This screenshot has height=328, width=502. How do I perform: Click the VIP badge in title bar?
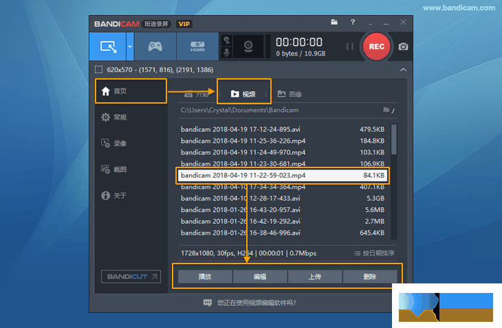184,24
